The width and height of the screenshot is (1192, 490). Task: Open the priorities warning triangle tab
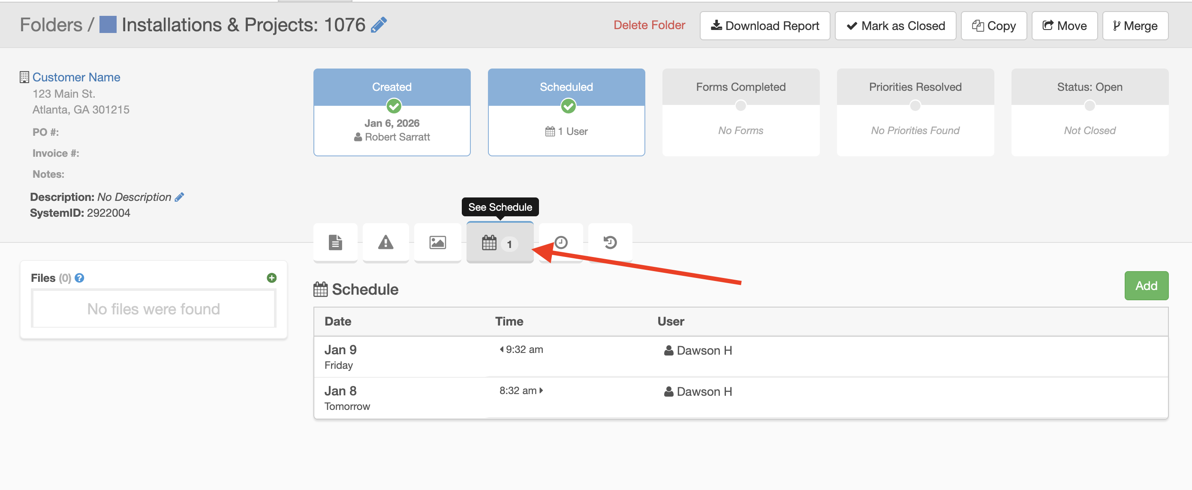click(x=385, y=242)
